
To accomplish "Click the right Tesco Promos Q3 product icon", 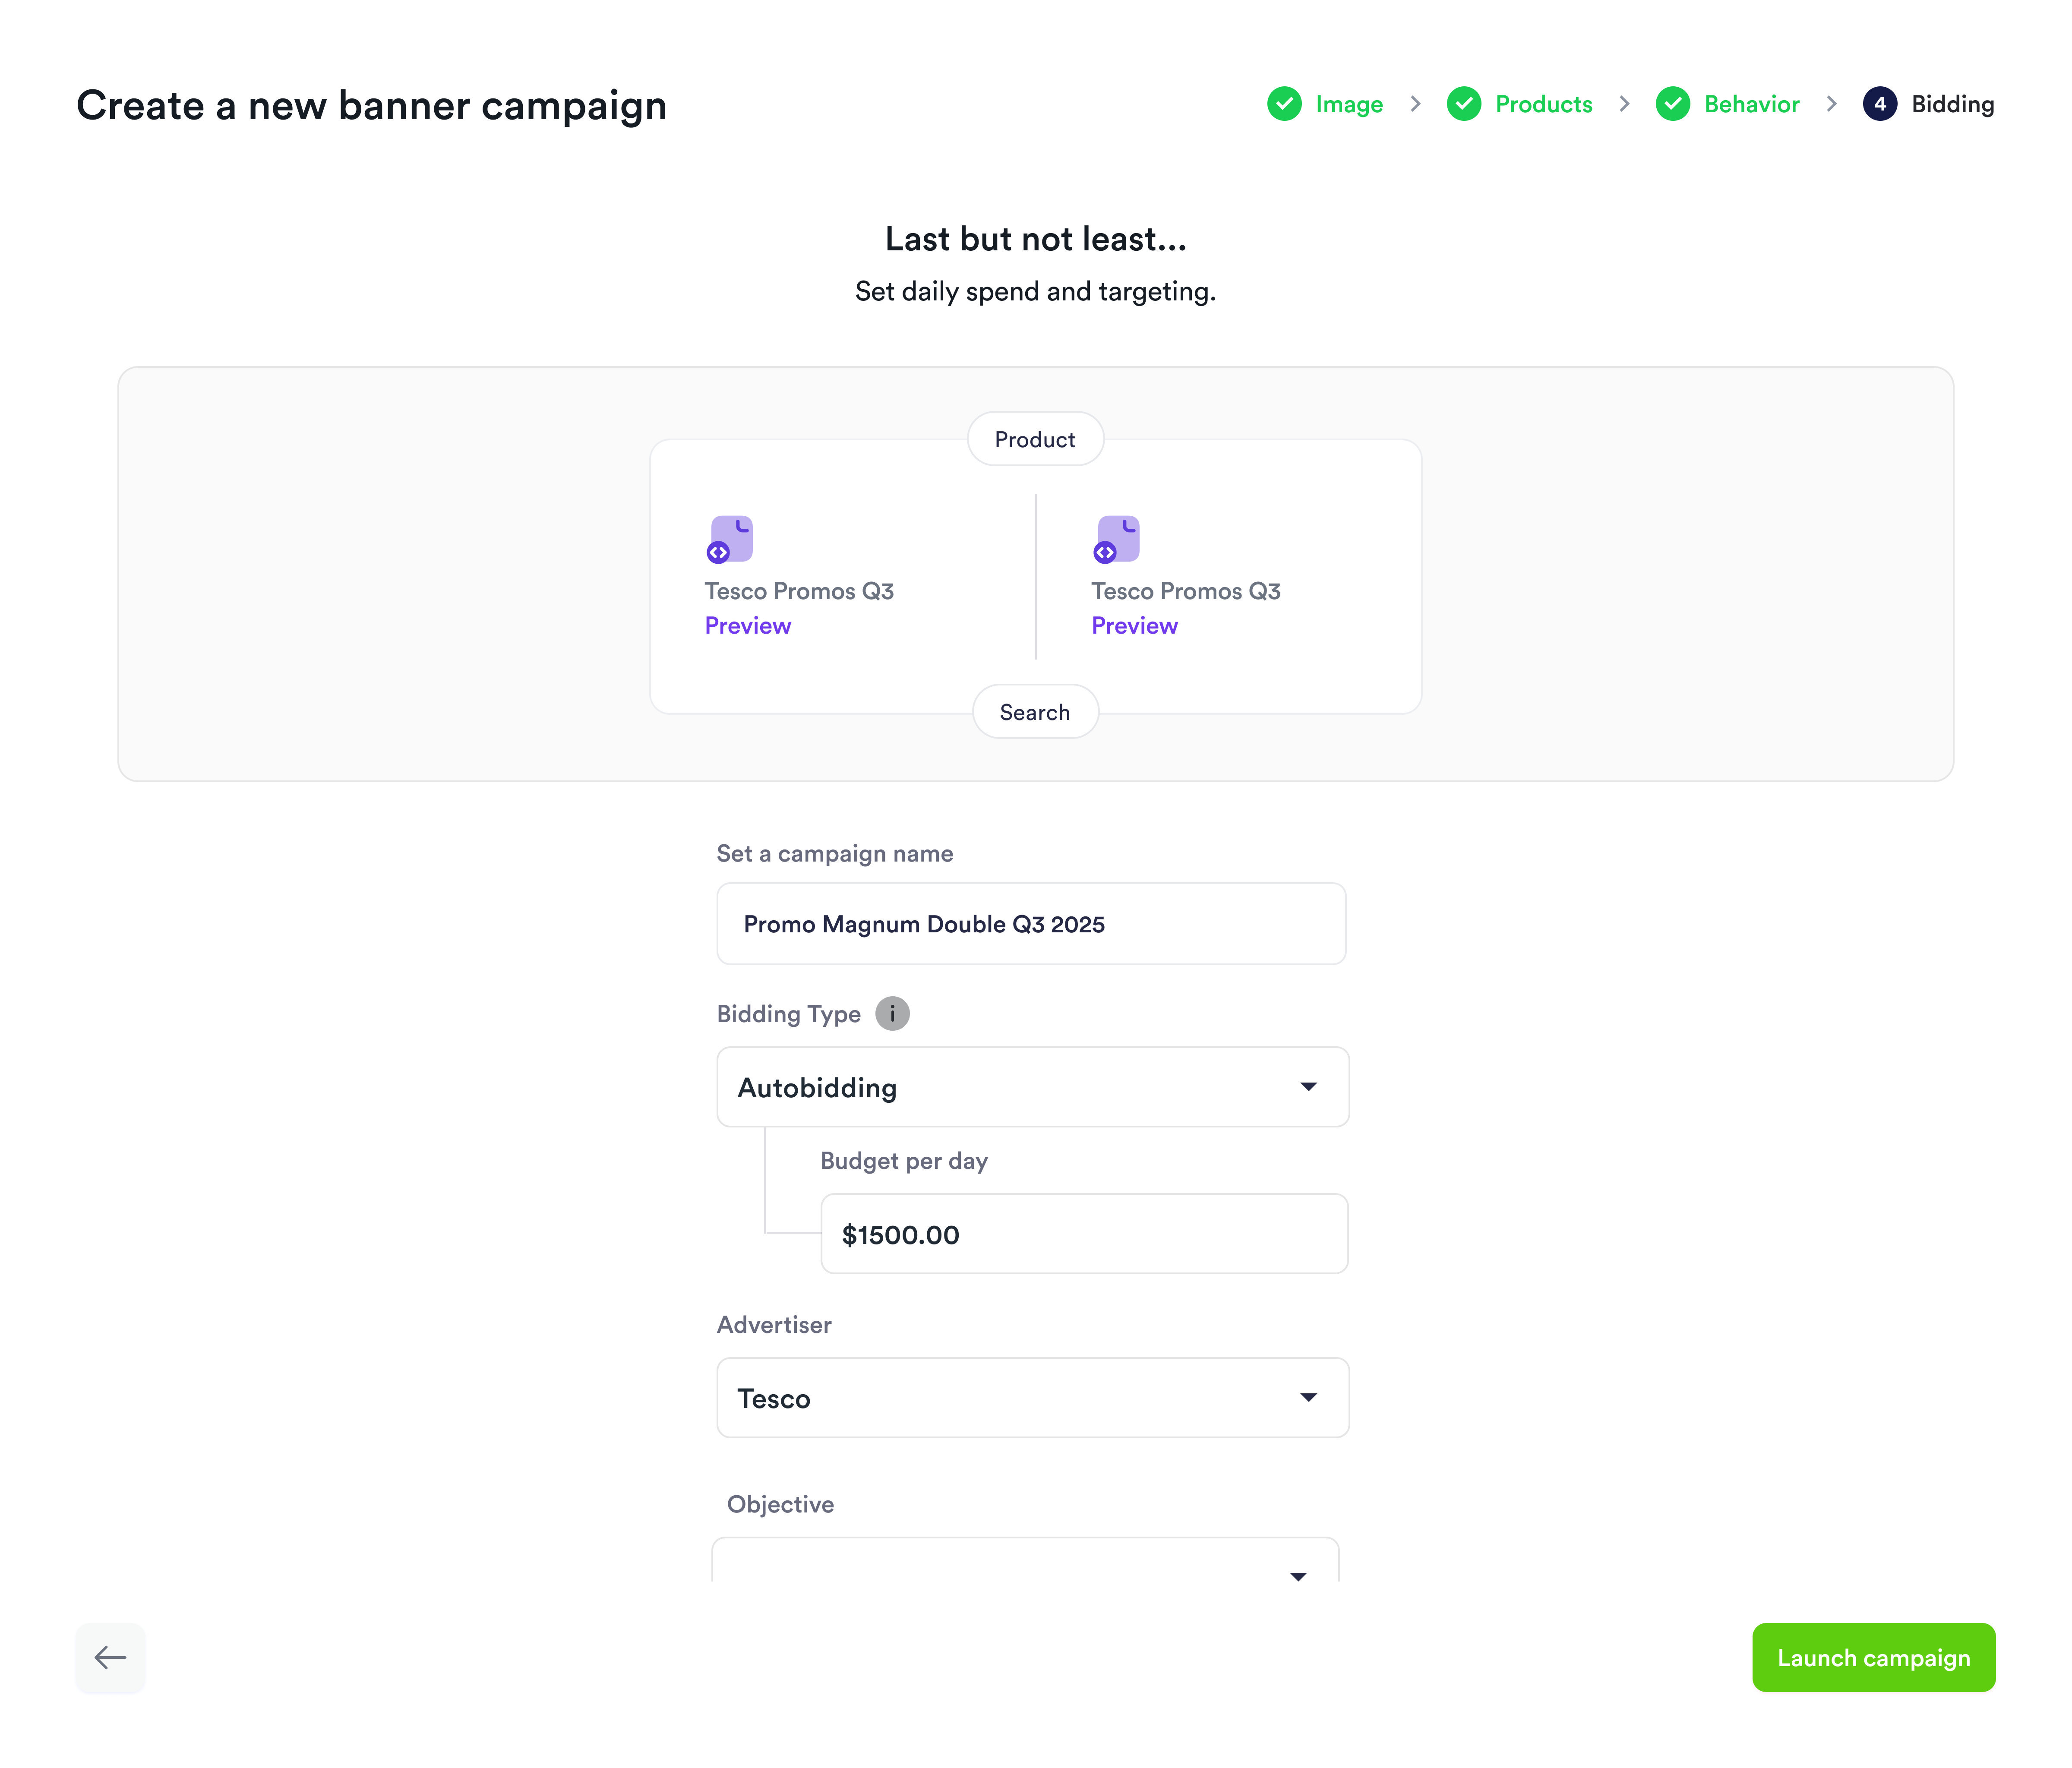I will pos(1117,538).
